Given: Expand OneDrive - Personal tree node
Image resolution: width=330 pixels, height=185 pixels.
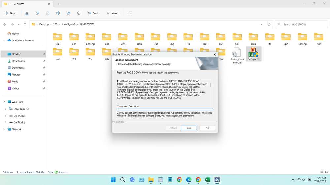Looking at the screenshot, I should 4,40.
